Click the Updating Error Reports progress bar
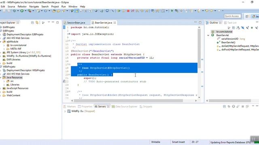Screen dimensions: 259x145 257,143
